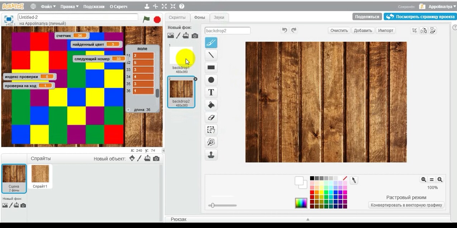
Task: Expand the Рюкзак backpack panel
Action: 307,219
